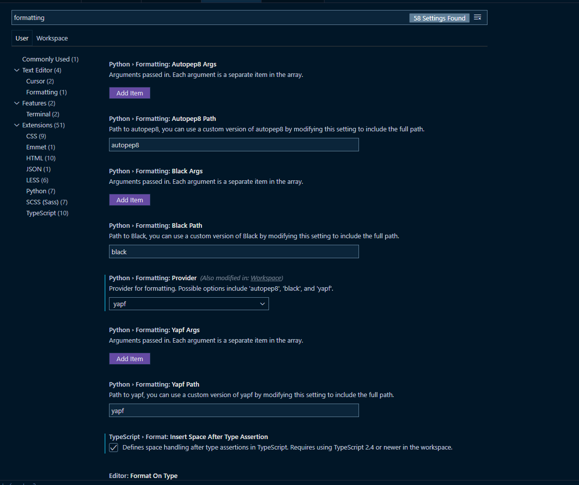
Task: Open CSS (9) extension settings
Action: point(36,136)
